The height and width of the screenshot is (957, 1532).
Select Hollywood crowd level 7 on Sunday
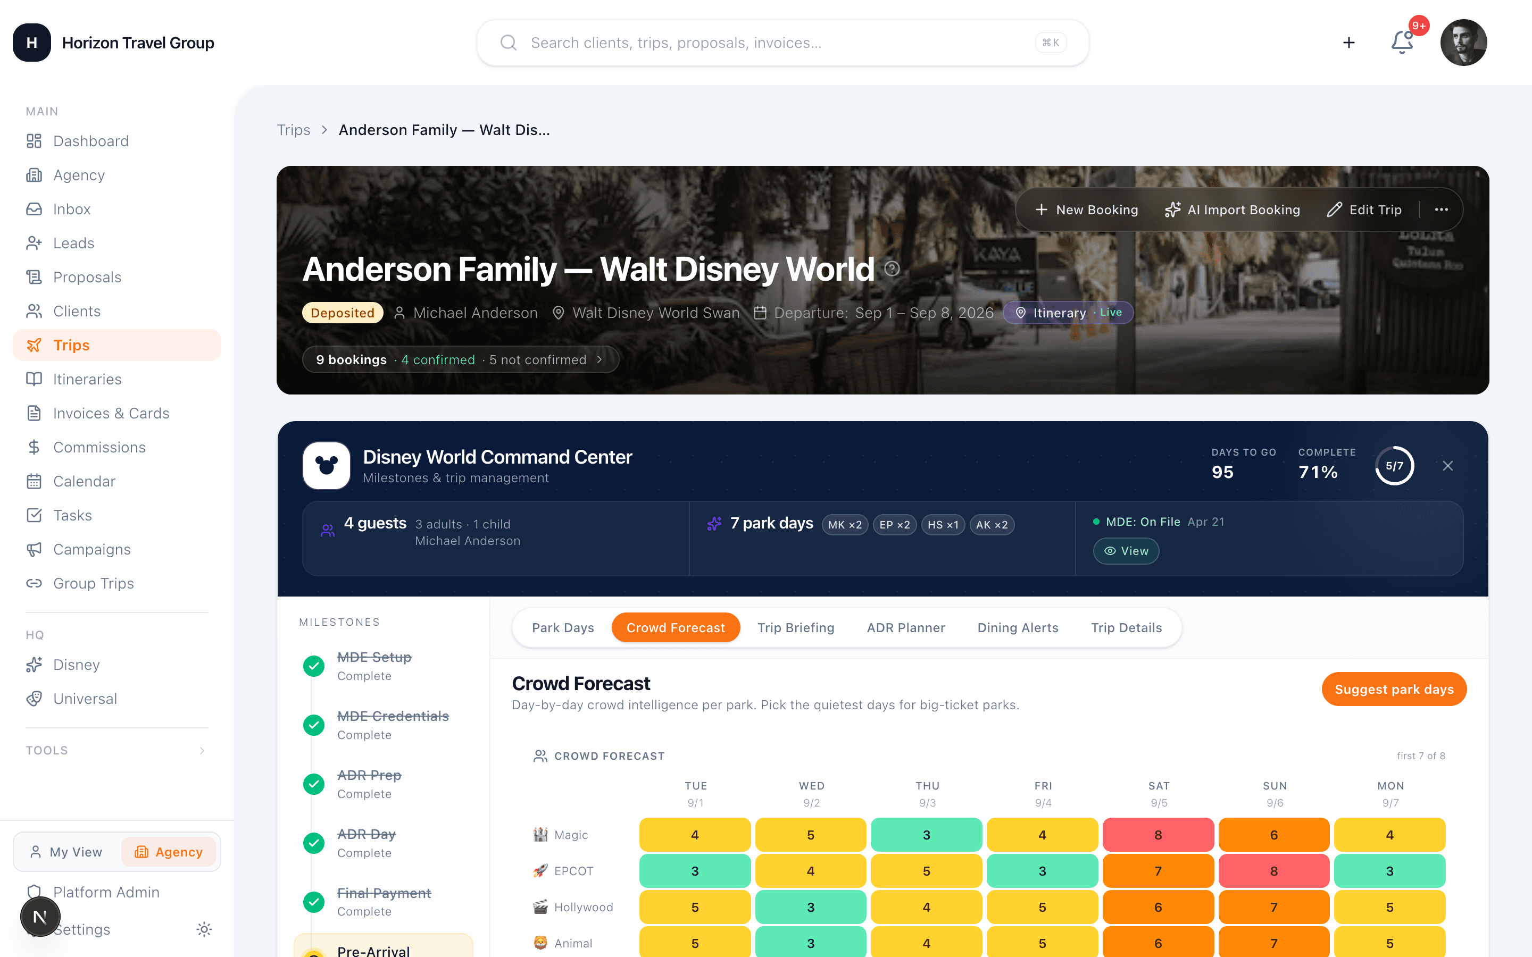pos(1273,907)
